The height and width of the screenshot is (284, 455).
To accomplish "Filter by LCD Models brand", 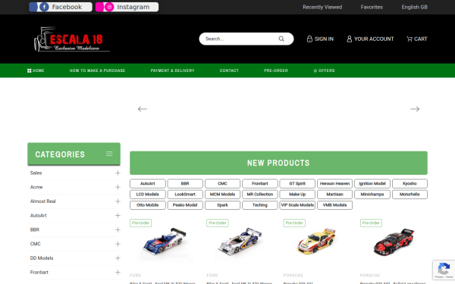I will 148,195.
